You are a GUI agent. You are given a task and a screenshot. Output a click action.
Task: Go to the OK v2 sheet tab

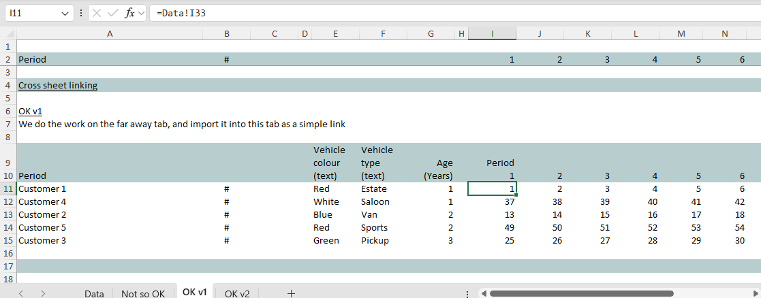point(237,293)
